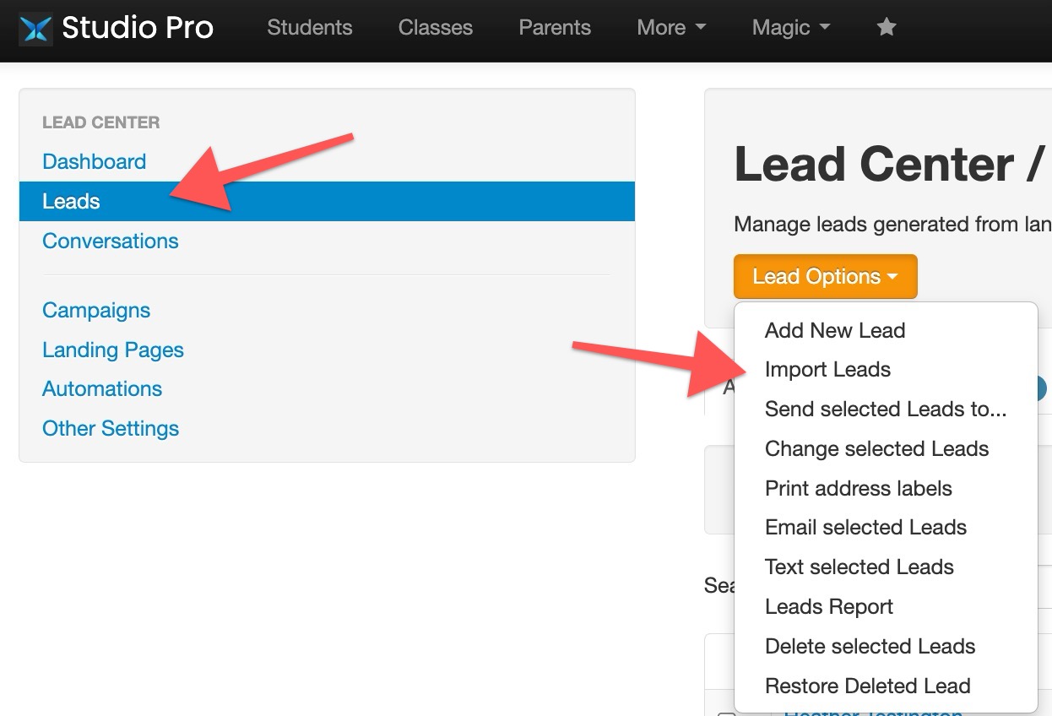Image resolution: width=1052 pixels, height=716 pixels.
Task: Click the Studio Pro logo icon
Action: click(x=35, y=29)
